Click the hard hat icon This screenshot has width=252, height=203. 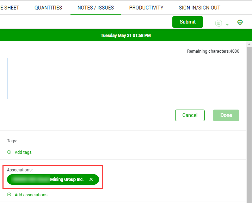[x=240, y=22]
